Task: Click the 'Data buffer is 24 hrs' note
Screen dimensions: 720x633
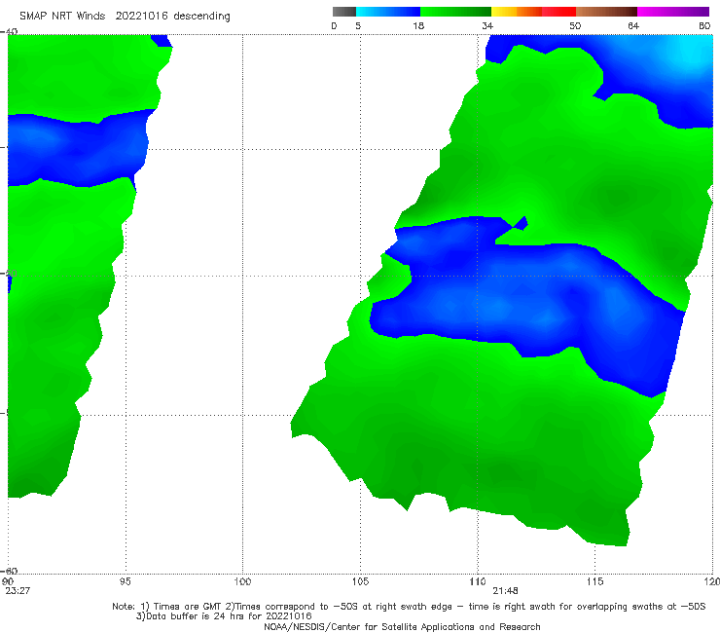Action: click(224, 616)
